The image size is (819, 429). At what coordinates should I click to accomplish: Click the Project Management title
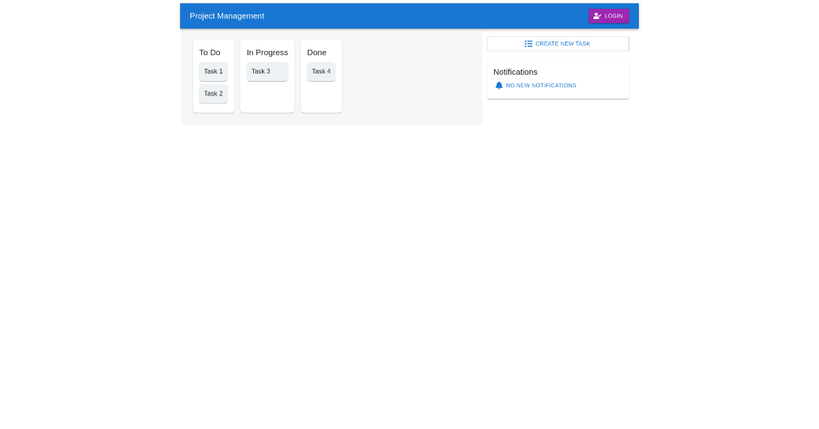point(227,16)
